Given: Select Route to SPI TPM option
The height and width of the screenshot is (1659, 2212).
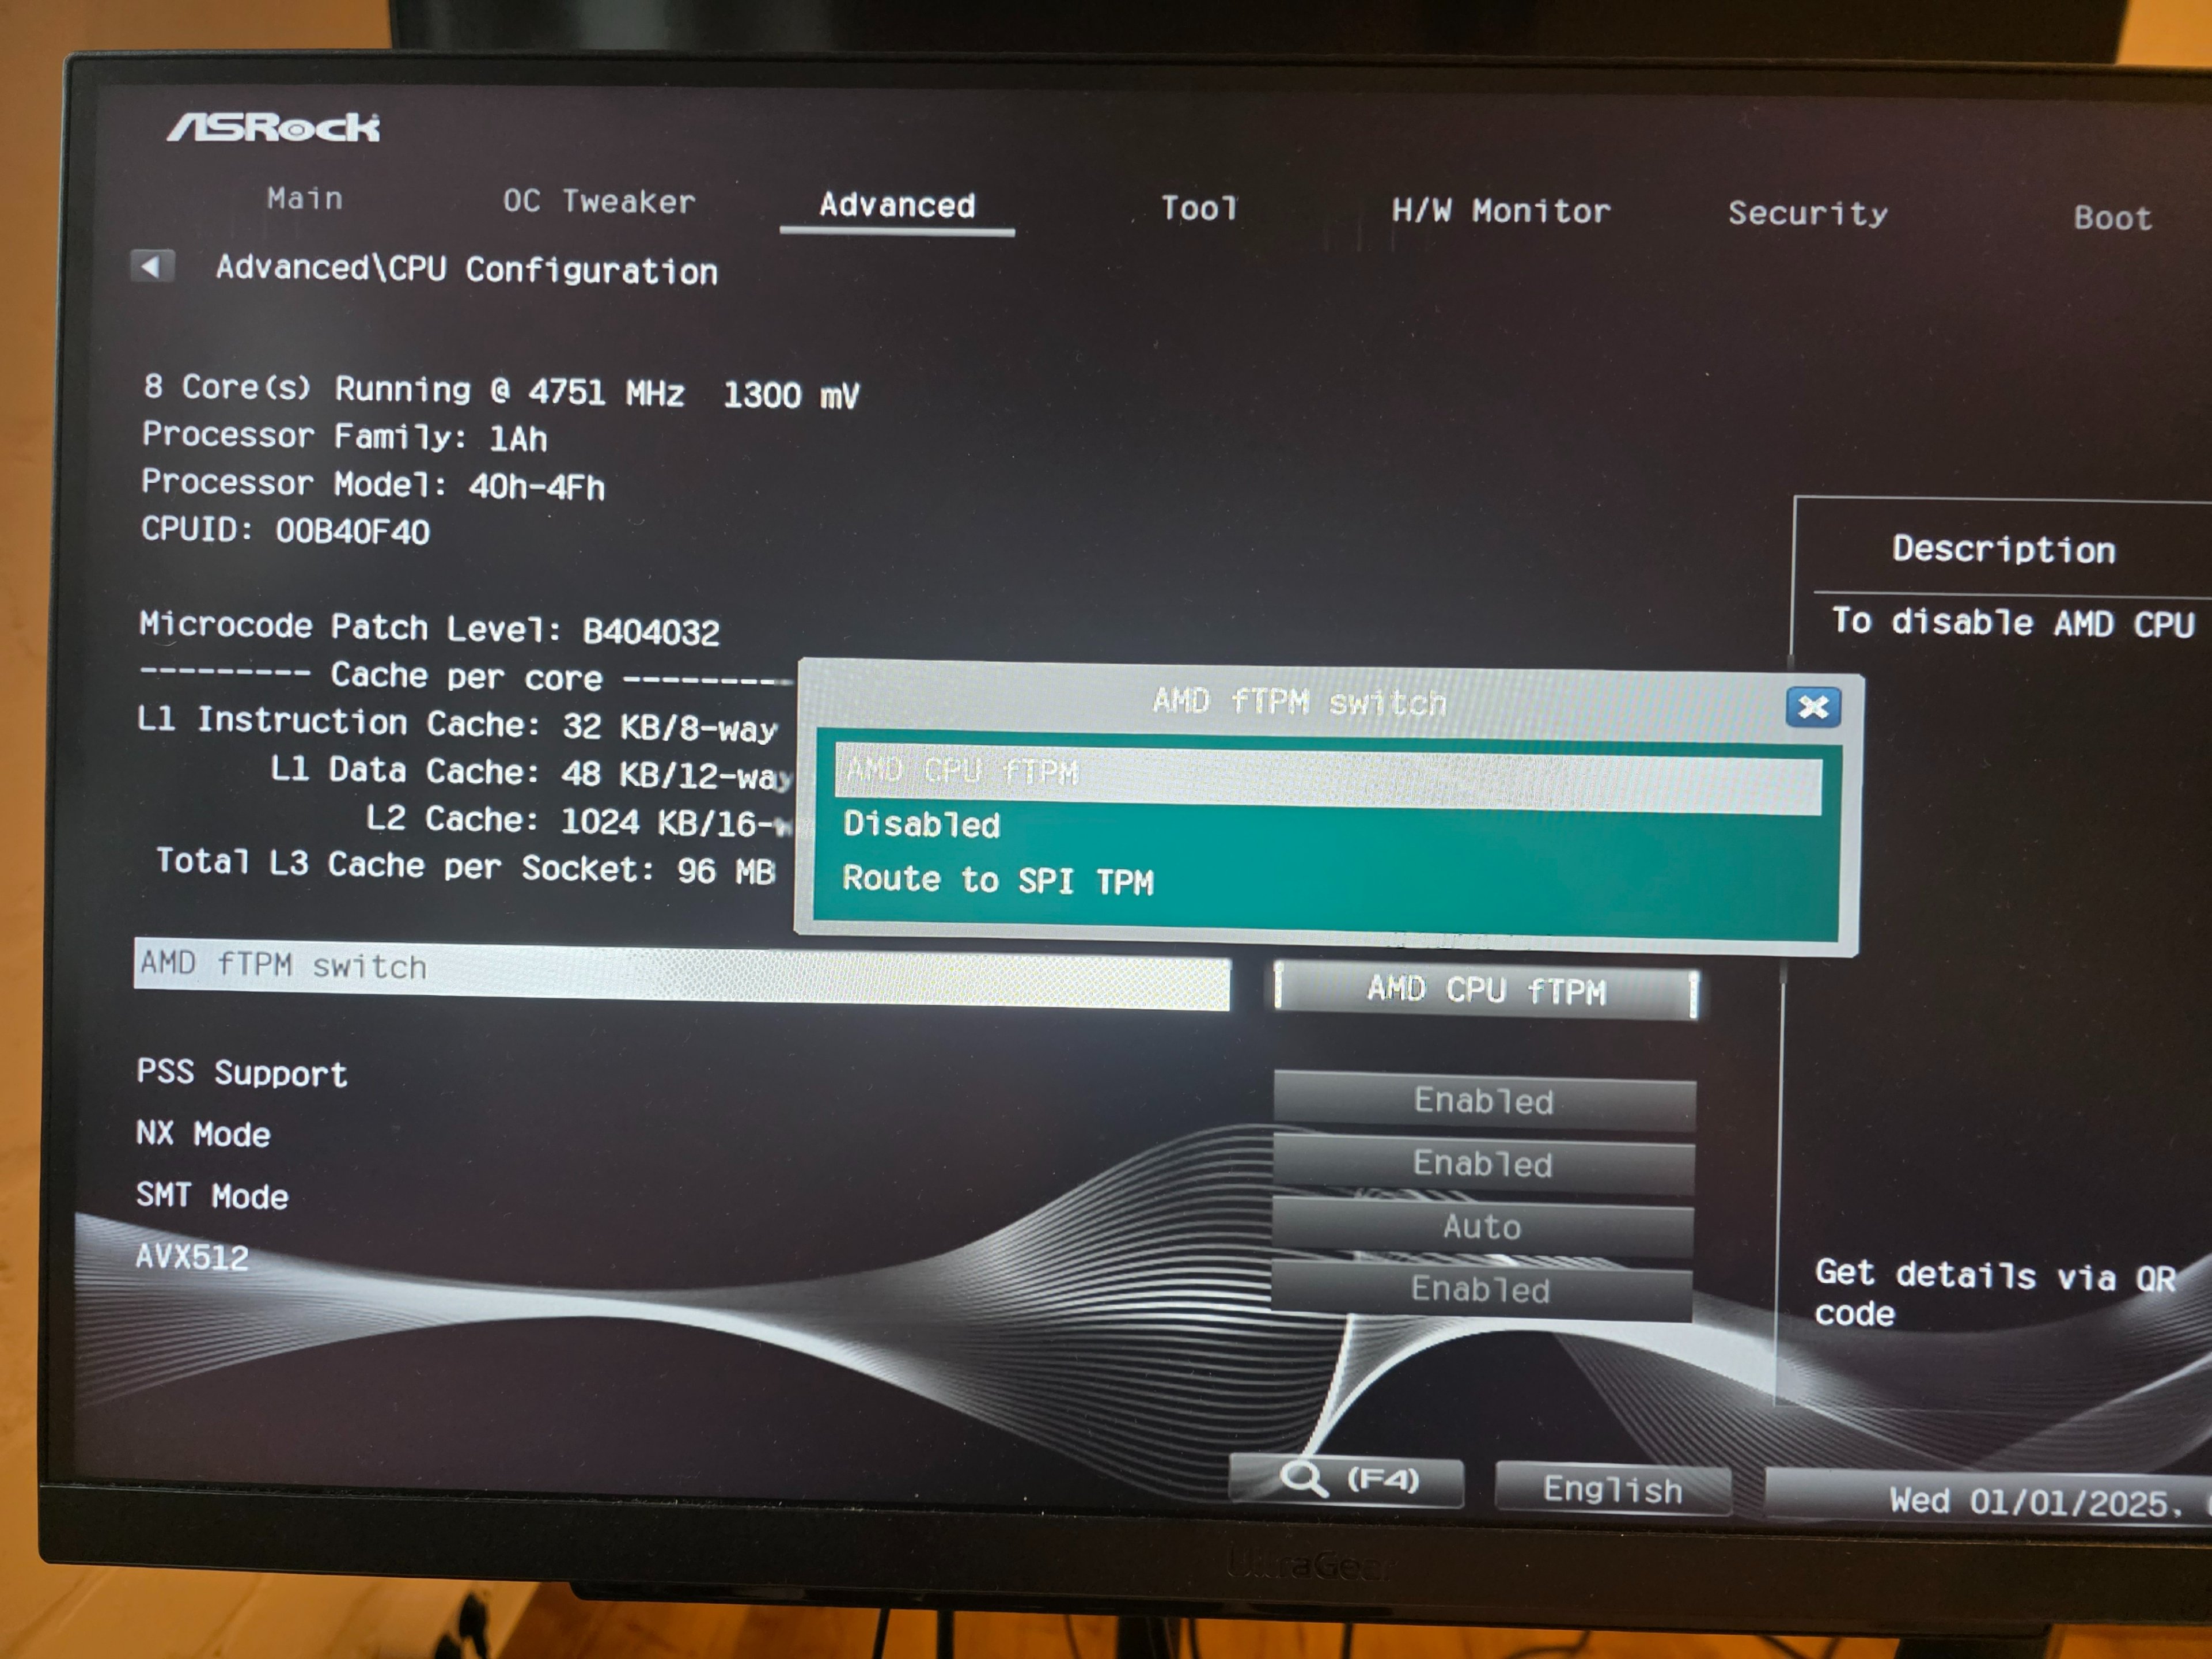Looking at the screenshot, I should coord(997,881).
